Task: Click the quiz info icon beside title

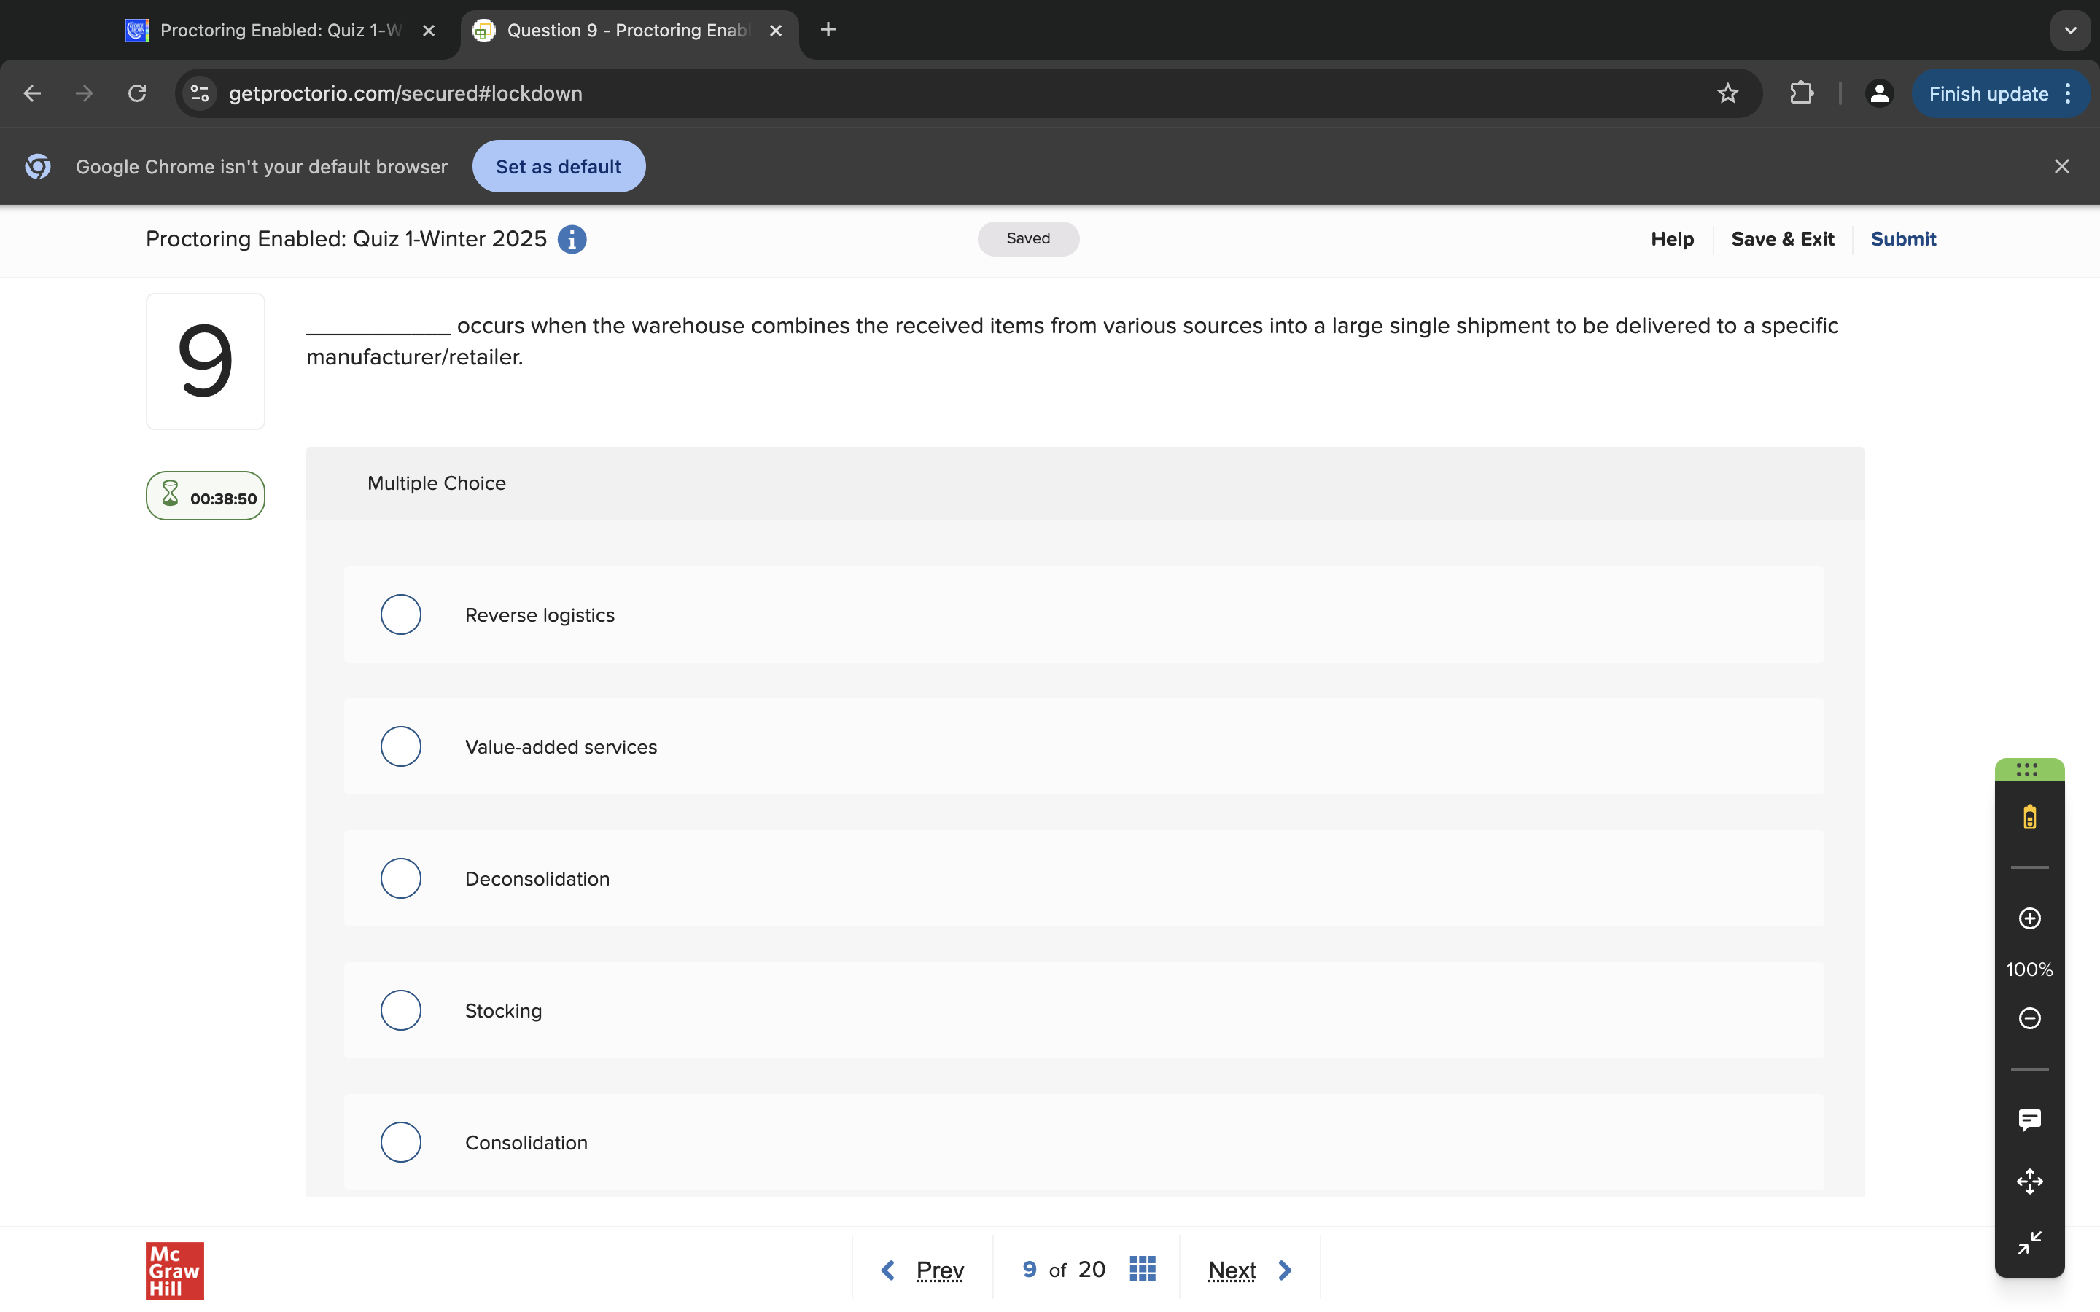Action: click(x=571, y=240)
